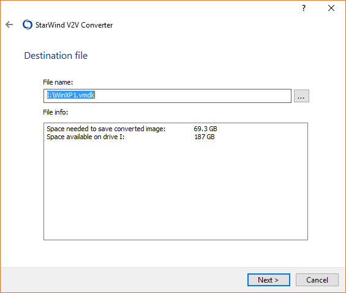Select the 'File name:' label
The height and width of the screenshot is (293, 346).
pyautogui.click(x=58, y=82)
